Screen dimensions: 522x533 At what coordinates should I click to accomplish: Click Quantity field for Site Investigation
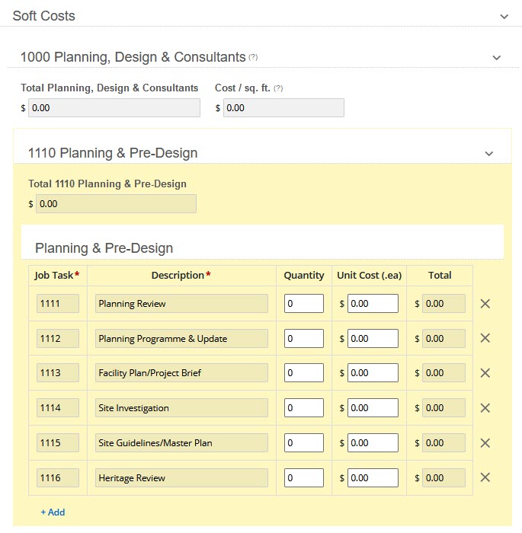[x=304, y=408]
